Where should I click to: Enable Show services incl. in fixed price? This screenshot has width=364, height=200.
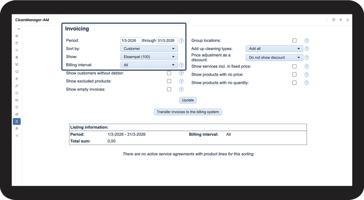(x=294, y=66)
